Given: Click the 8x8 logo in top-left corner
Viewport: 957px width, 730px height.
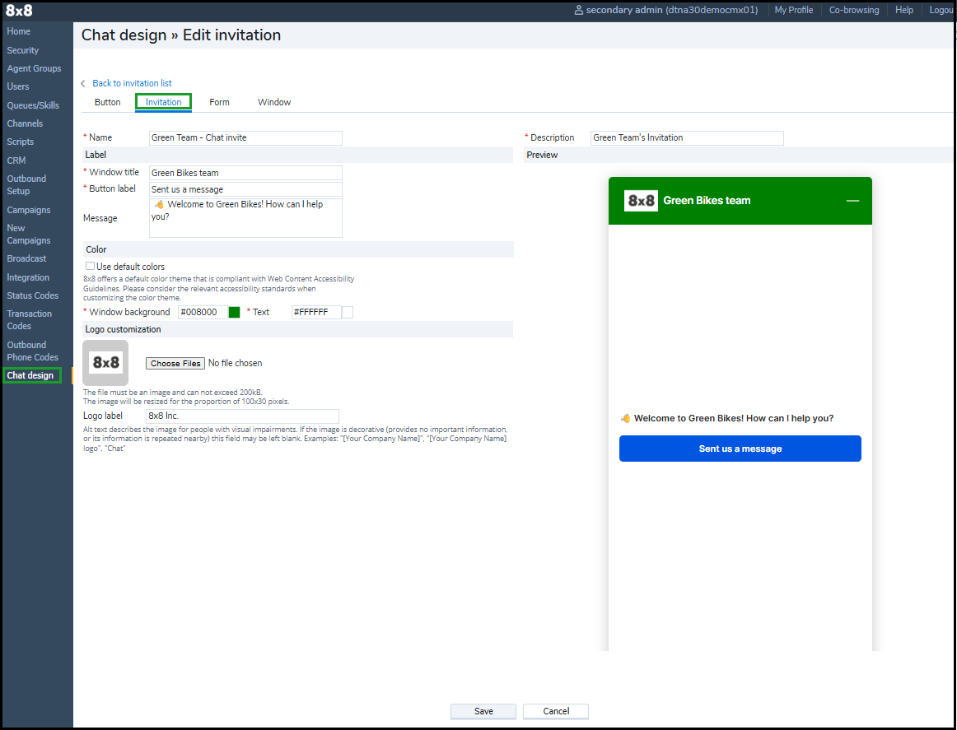Looking at the screenshot, I should 19,11.
